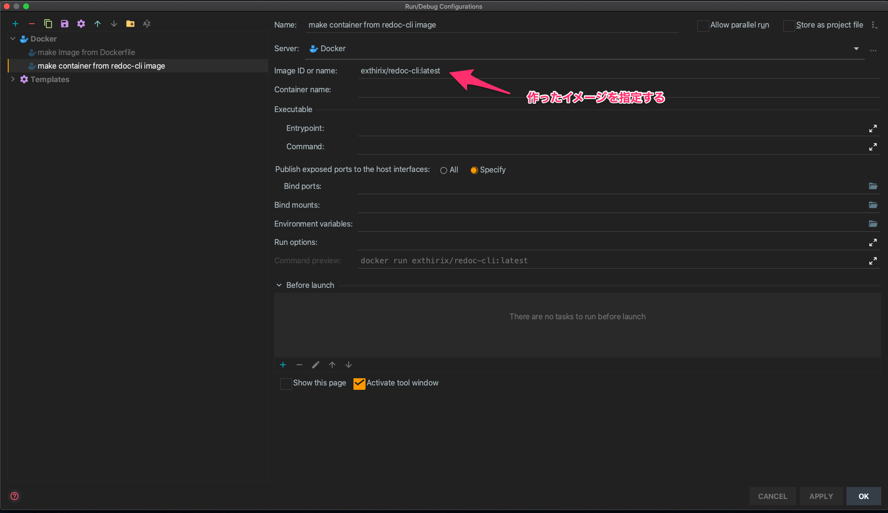Viewport: 888px width, 513px height.
Task: Save configuration with floppy disk icon
Action: (65, 24)
